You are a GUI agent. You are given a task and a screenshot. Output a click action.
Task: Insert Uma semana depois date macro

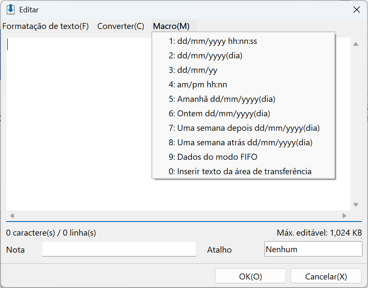[x=243, y=128]
